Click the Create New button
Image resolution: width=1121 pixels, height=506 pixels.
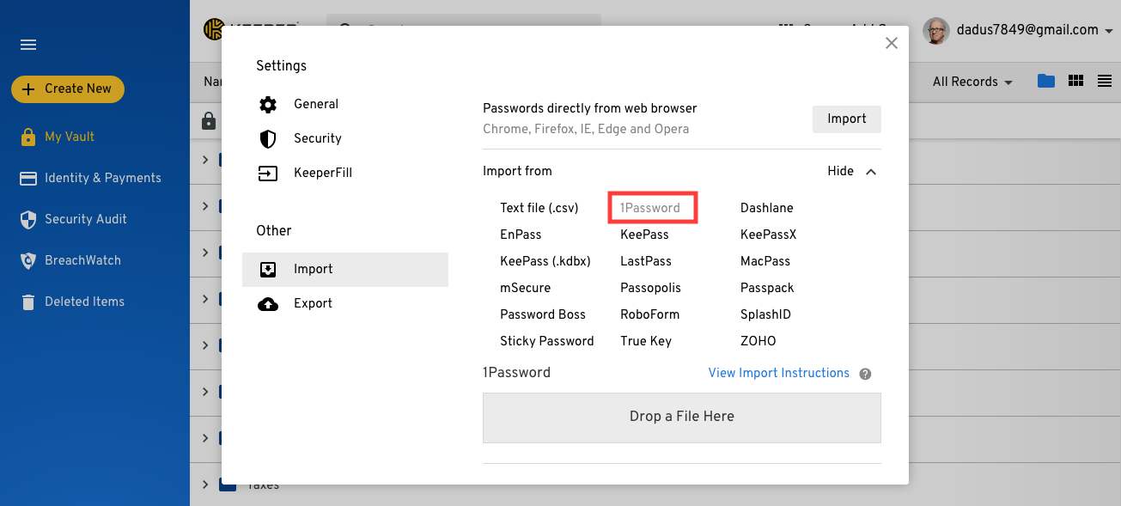(x=68, y=88)
